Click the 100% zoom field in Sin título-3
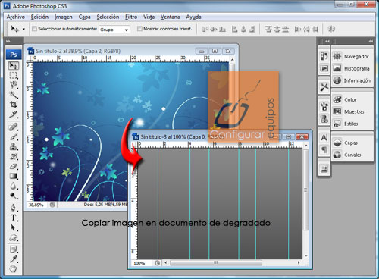 coord(142,263)
